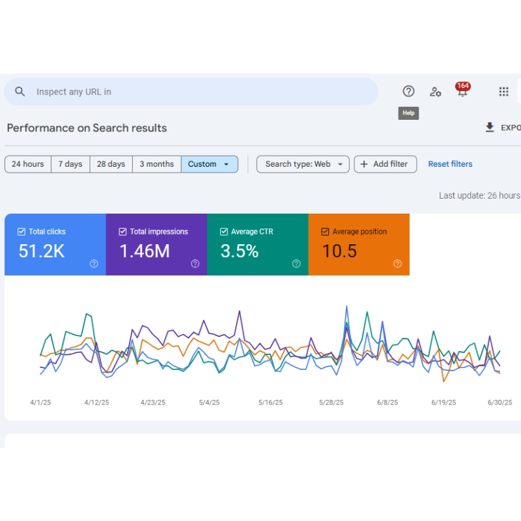Click the Export download icon
The height and width of the screenshot is (521, 521).
489,128
